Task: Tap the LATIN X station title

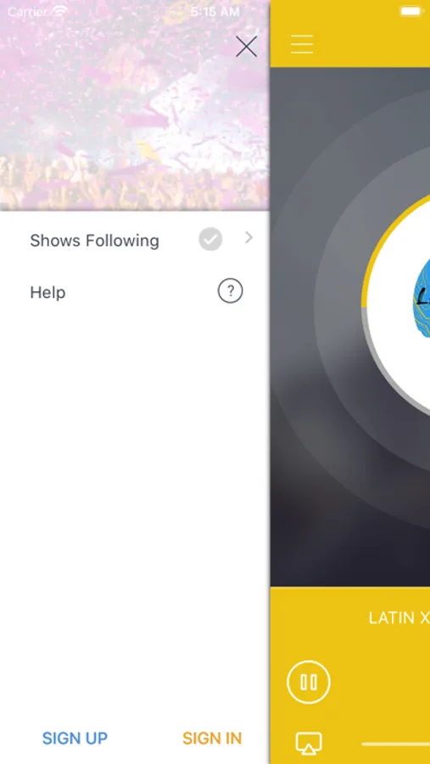Action: tap(399, 618)
